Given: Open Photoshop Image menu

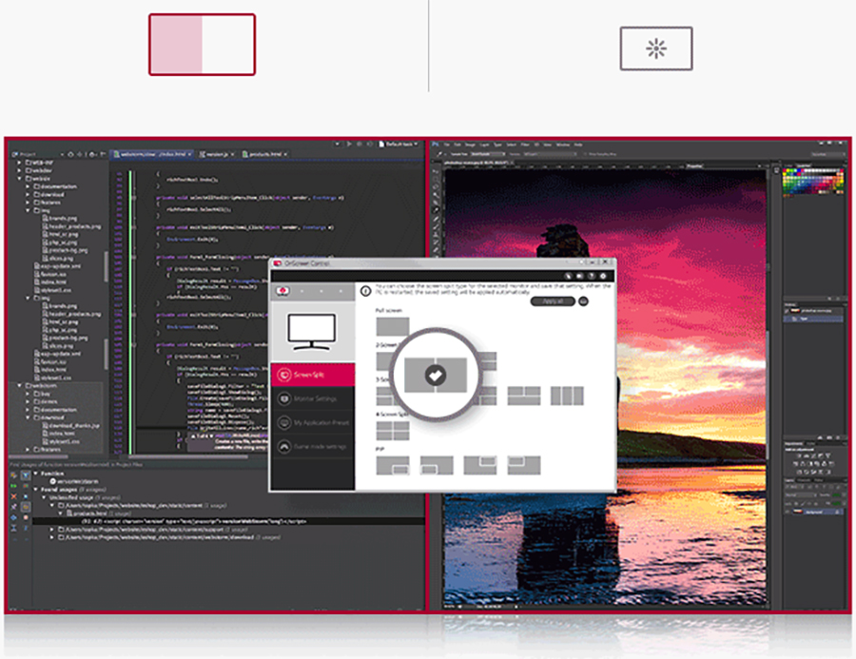Looking at the screenshot, I should coord(470,145).
